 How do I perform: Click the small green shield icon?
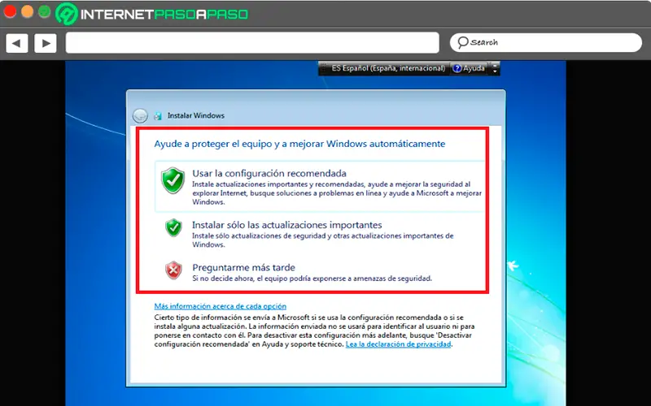point(173,227)
